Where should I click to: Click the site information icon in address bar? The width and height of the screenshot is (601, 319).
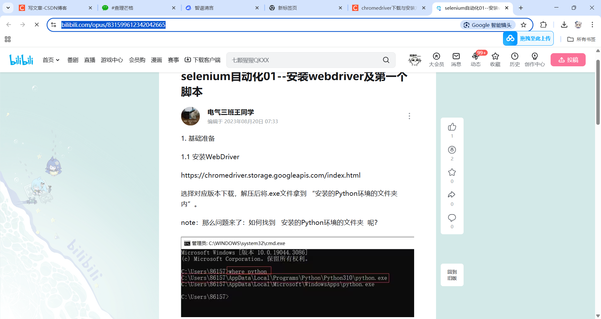pyautogui.click(x=54, y=25)
